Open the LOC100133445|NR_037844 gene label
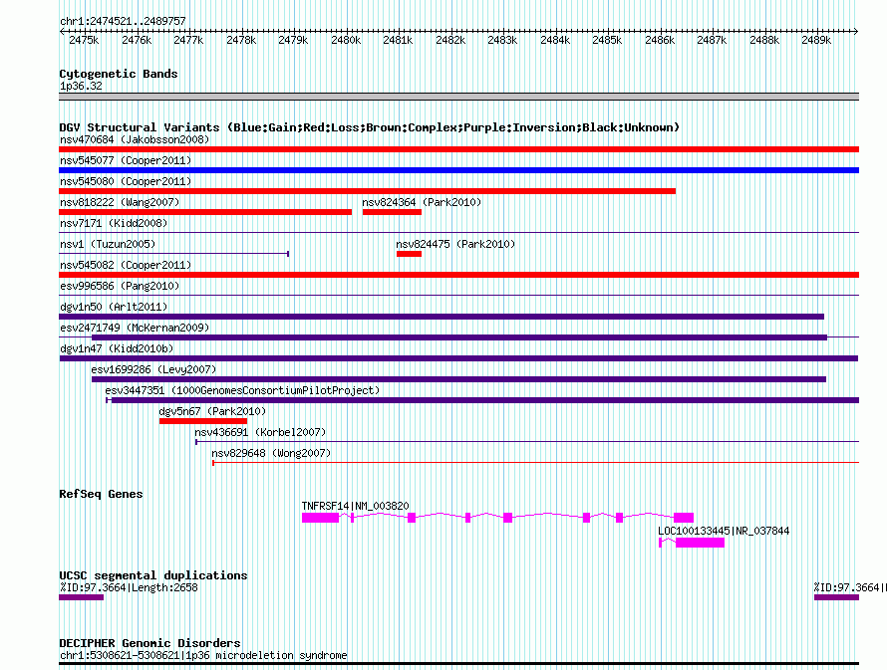 click(724, 531)
